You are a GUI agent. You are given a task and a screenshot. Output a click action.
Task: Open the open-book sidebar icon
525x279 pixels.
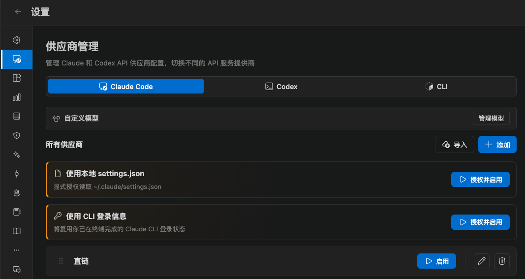click(17, 231)
